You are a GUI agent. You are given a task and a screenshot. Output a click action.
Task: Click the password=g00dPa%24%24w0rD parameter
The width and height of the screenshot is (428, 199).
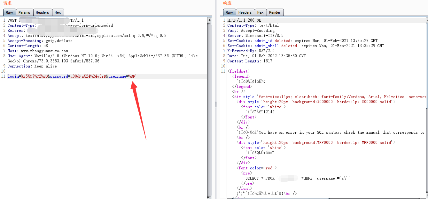click(78, 76)
